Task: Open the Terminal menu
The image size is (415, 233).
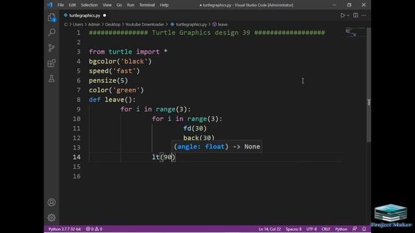Action: click(x=147, y=5)
